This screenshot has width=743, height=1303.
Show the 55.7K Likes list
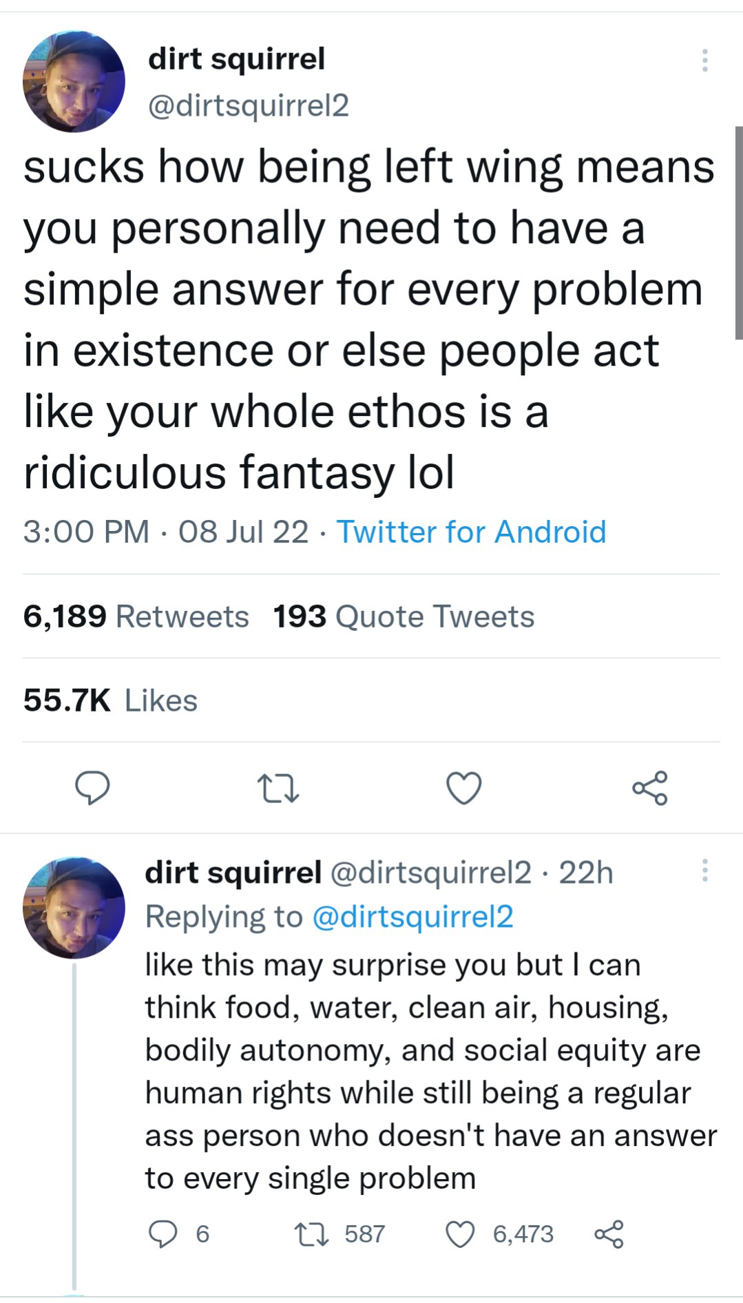click(110, 700)
